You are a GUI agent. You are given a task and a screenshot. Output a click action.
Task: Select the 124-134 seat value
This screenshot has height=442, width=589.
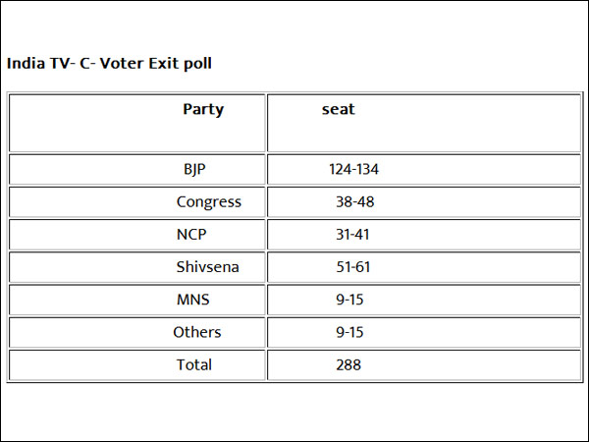coord(353,170)
